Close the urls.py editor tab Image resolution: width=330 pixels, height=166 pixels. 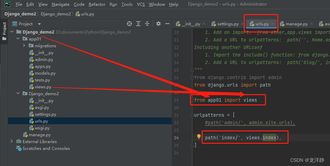pos(272,24)
